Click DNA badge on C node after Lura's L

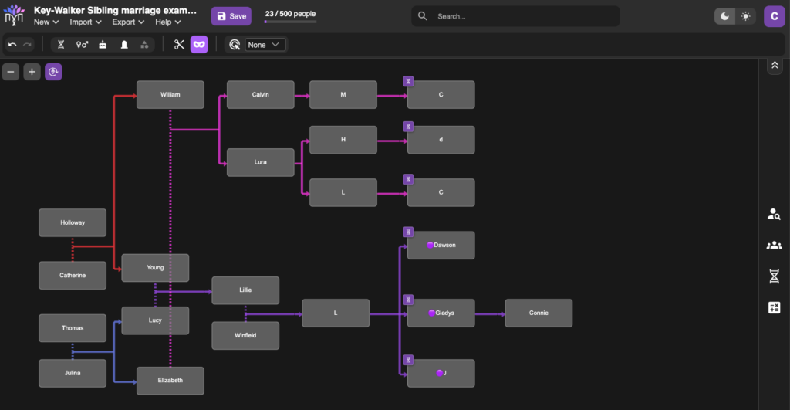click(408, 179)
